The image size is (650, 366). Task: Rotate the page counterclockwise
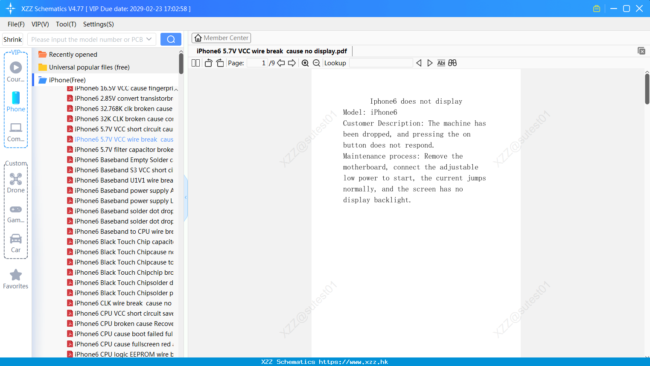[208, 63]
